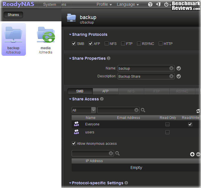Clear the share Name field
Image resolution: width=201 pixels, height=188 pixels.
[171, 68]
